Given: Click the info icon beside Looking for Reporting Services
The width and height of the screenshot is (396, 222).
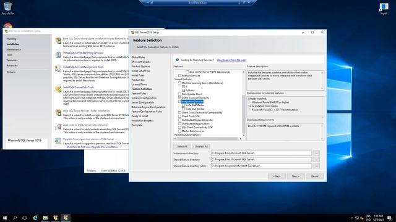Looking at the screenshot, I should click(178, 60).
